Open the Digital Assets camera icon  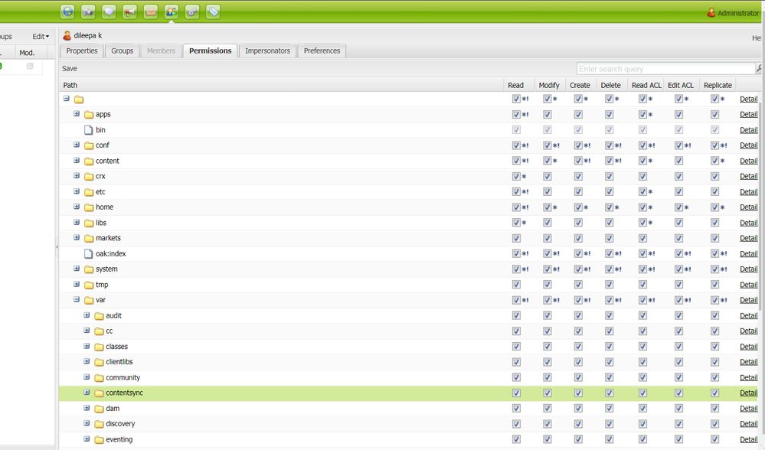(x=89, y=11)
